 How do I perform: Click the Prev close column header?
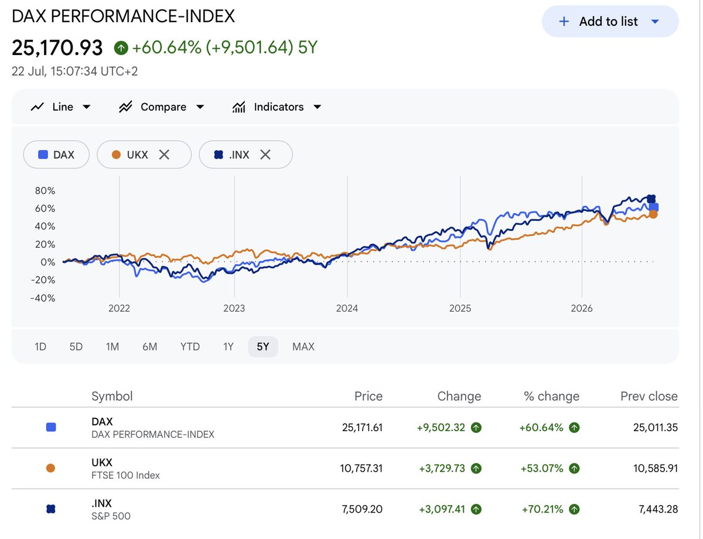point(649,396)
